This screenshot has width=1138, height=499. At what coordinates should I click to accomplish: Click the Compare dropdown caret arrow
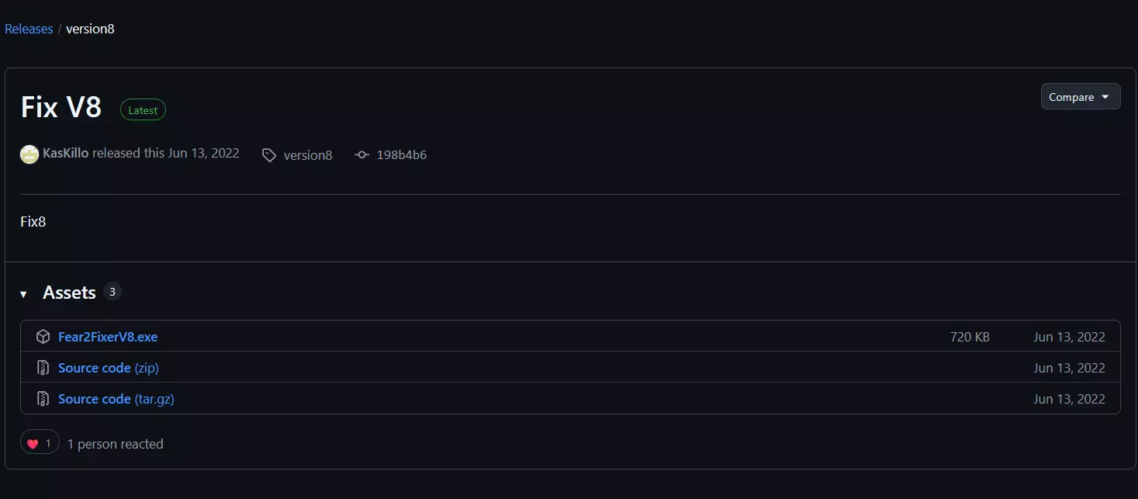1105,97
